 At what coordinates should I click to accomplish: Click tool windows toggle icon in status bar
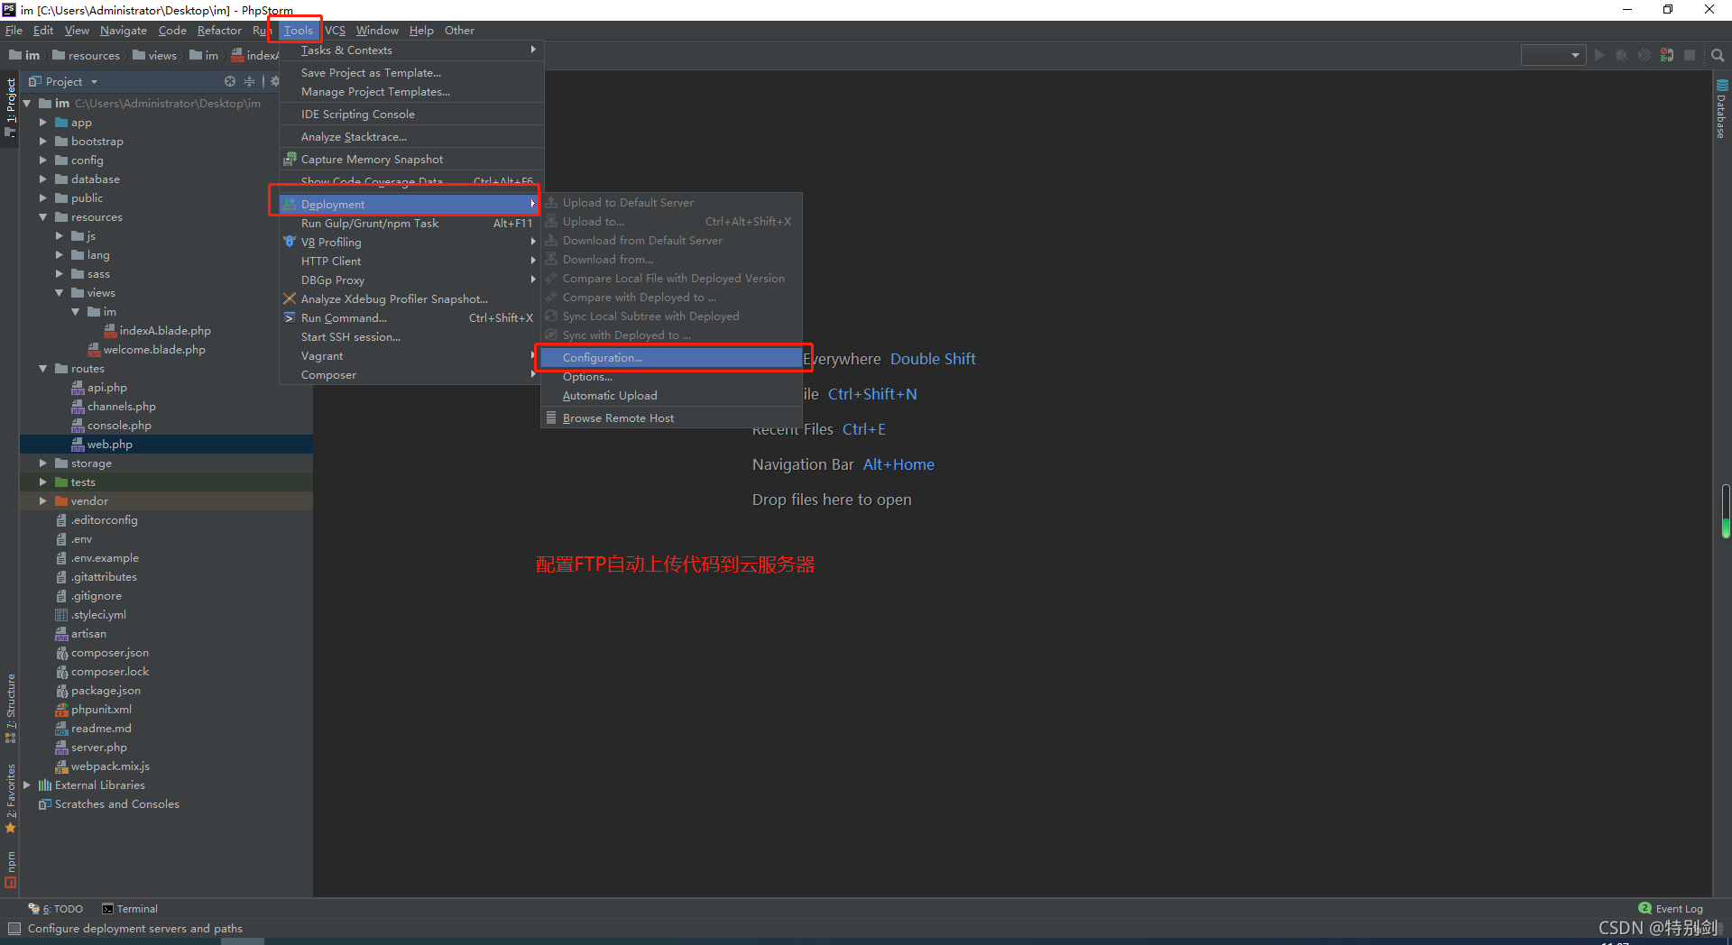tap(14, 929)
